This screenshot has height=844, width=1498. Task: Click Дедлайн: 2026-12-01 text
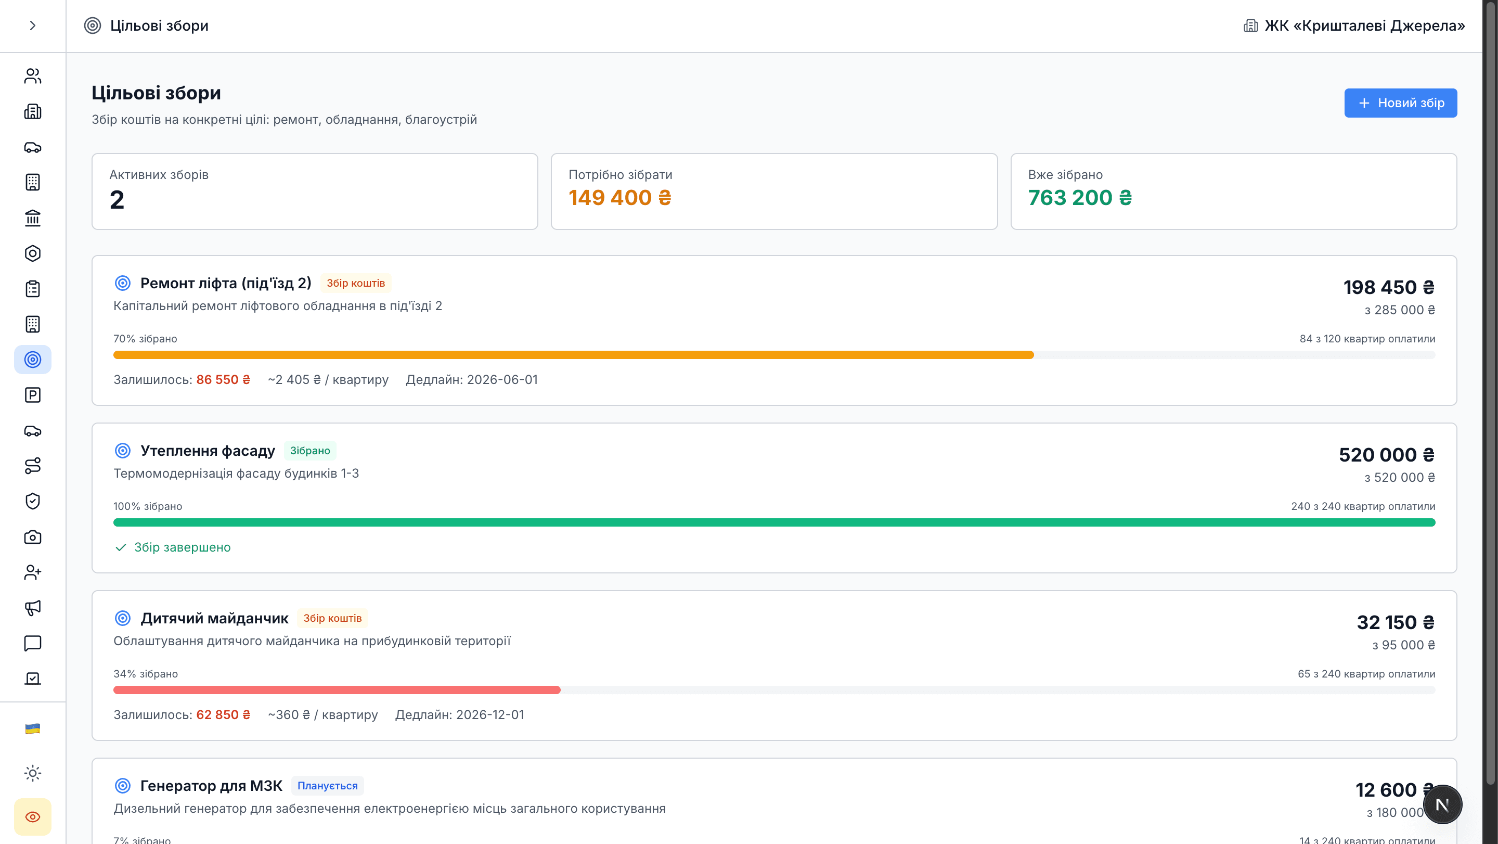(459, 715)
